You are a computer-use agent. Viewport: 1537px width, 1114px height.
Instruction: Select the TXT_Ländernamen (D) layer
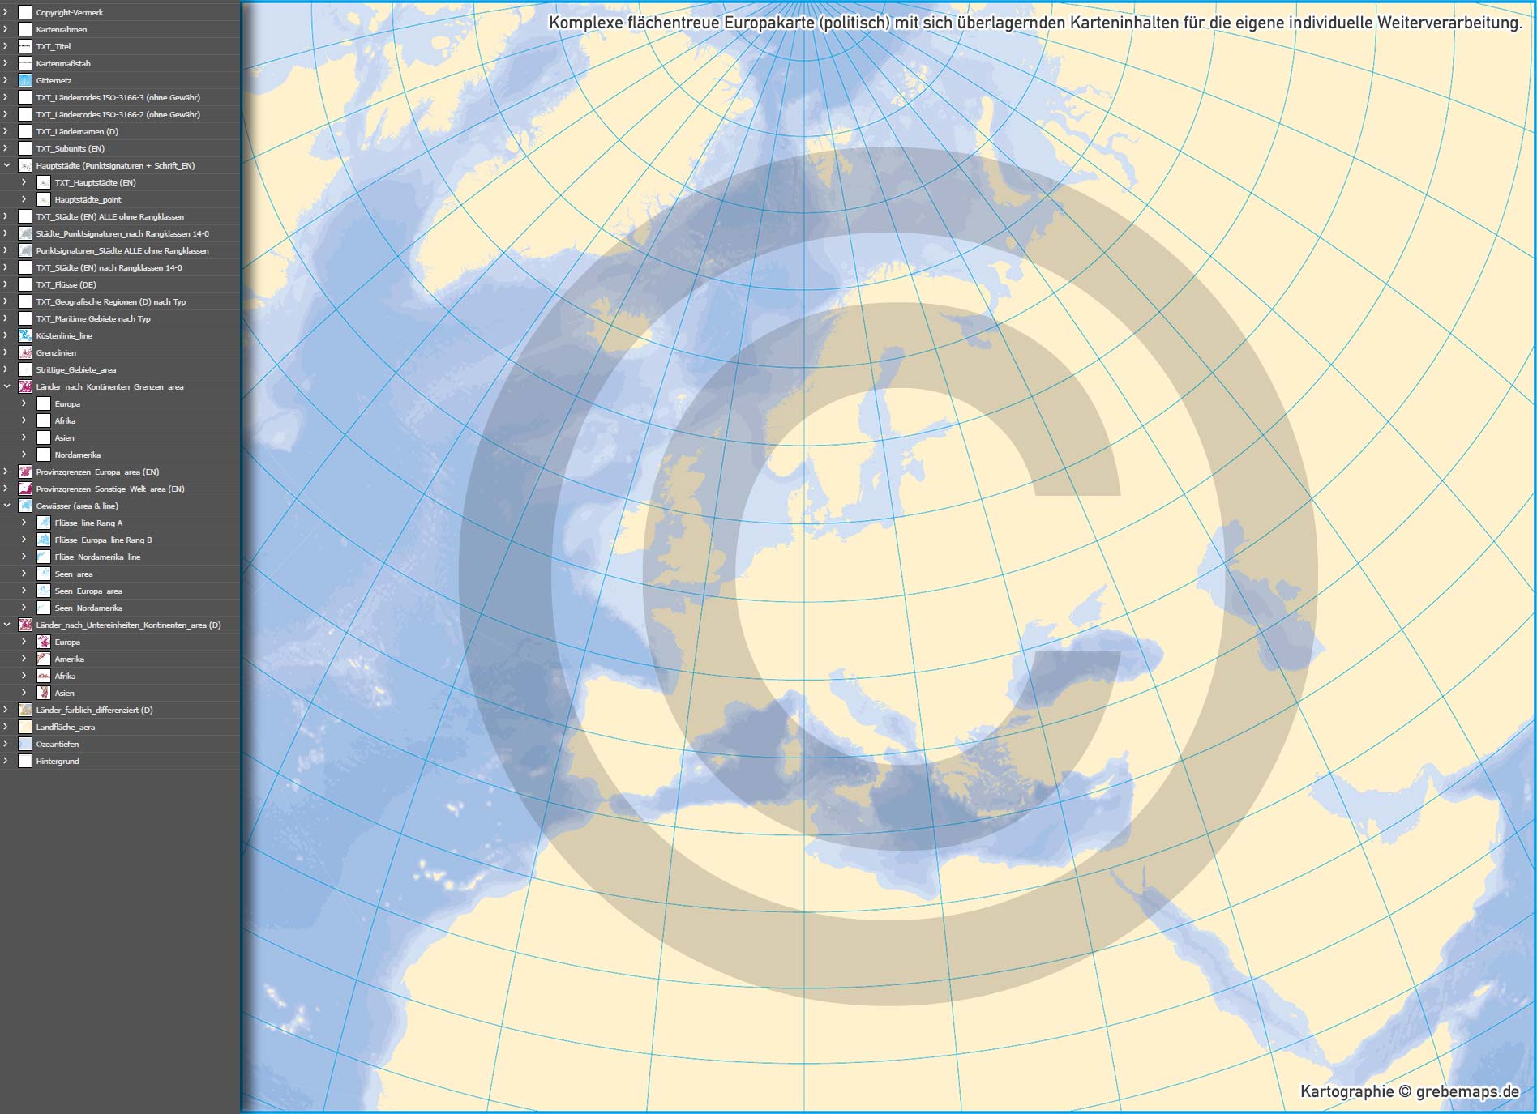pyautogui.click(x=77, y=131)
